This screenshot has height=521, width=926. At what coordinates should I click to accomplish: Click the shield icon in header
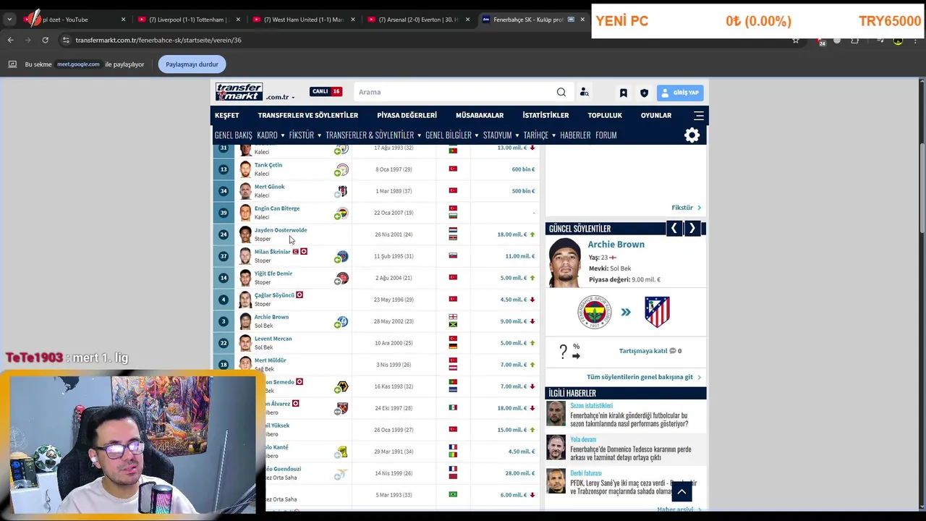click(644, 93)
